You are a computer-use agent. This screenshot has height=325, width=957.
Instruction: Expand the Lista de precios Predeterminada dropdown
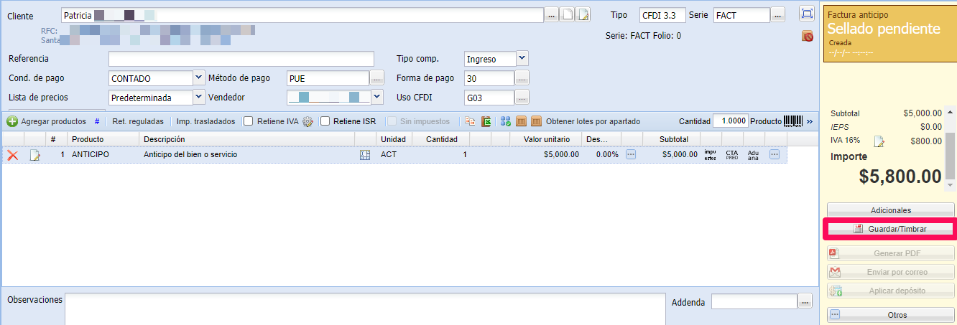[199, 97]
